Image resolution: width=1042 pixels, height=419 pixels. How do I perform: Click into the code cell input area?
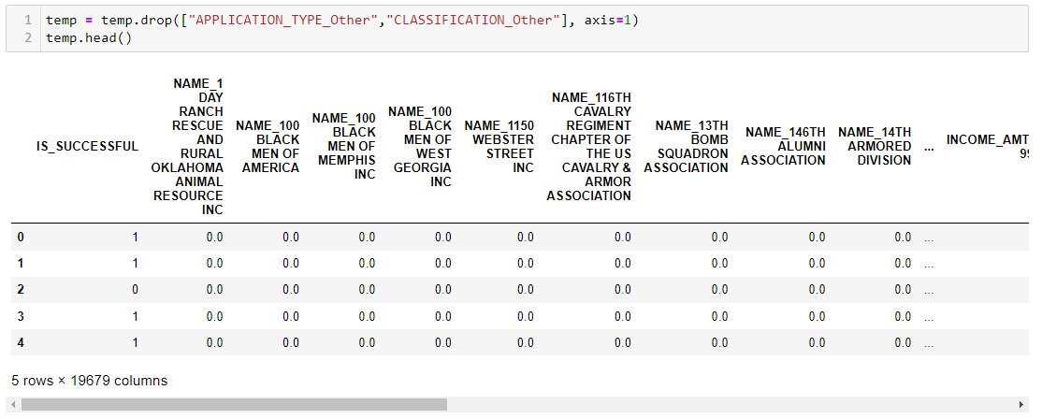534,29
